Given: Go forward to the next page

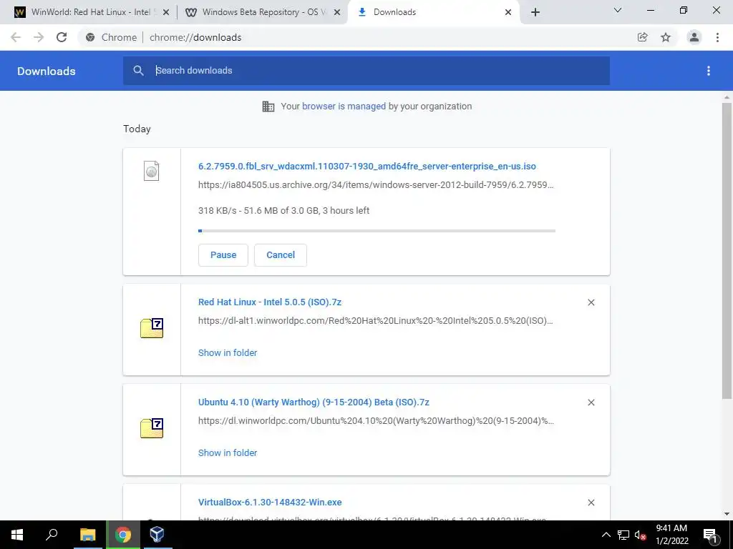Looking at the screenshot, I should tap(39, 37).
